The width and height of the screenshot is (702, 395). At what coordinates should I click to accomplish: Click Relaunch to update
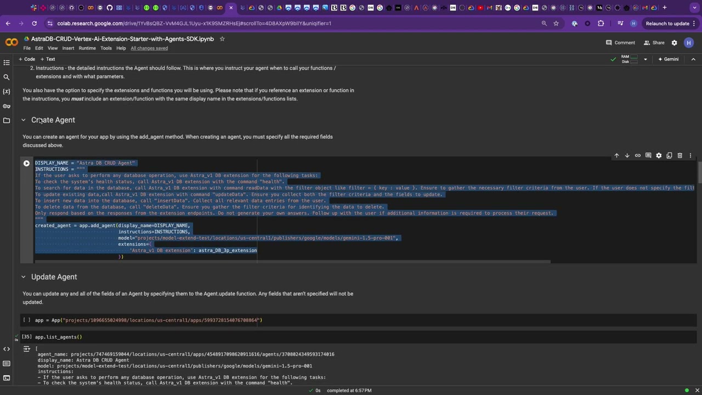pyautogui.click(x=667, y=24)
